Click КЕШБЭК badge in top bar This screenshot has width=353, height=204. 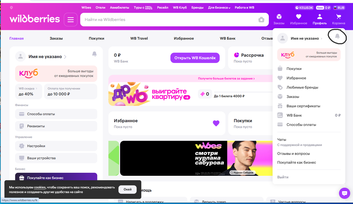[x=304, y=8]
